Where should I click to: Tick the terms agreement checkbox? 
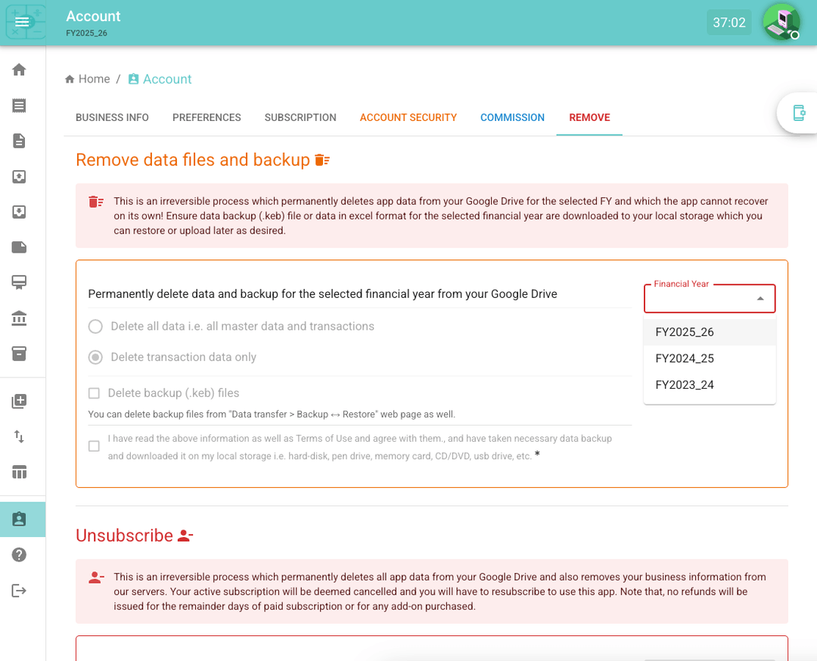(95, 446)
